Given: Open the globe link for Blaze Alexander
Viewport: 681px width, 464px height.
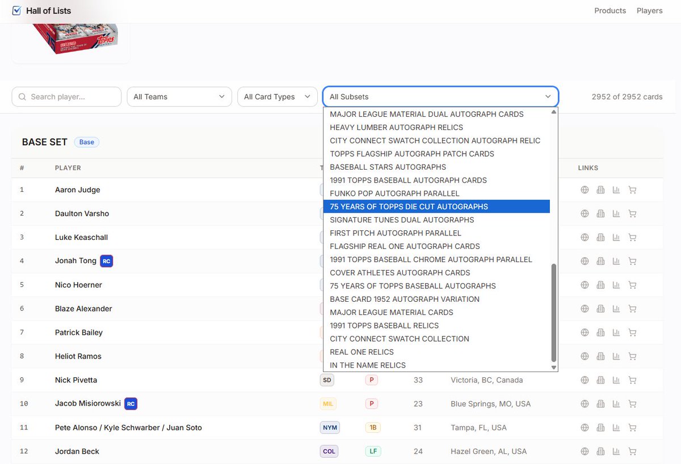Looking at the screenshot, I should (x=585, y=309).
